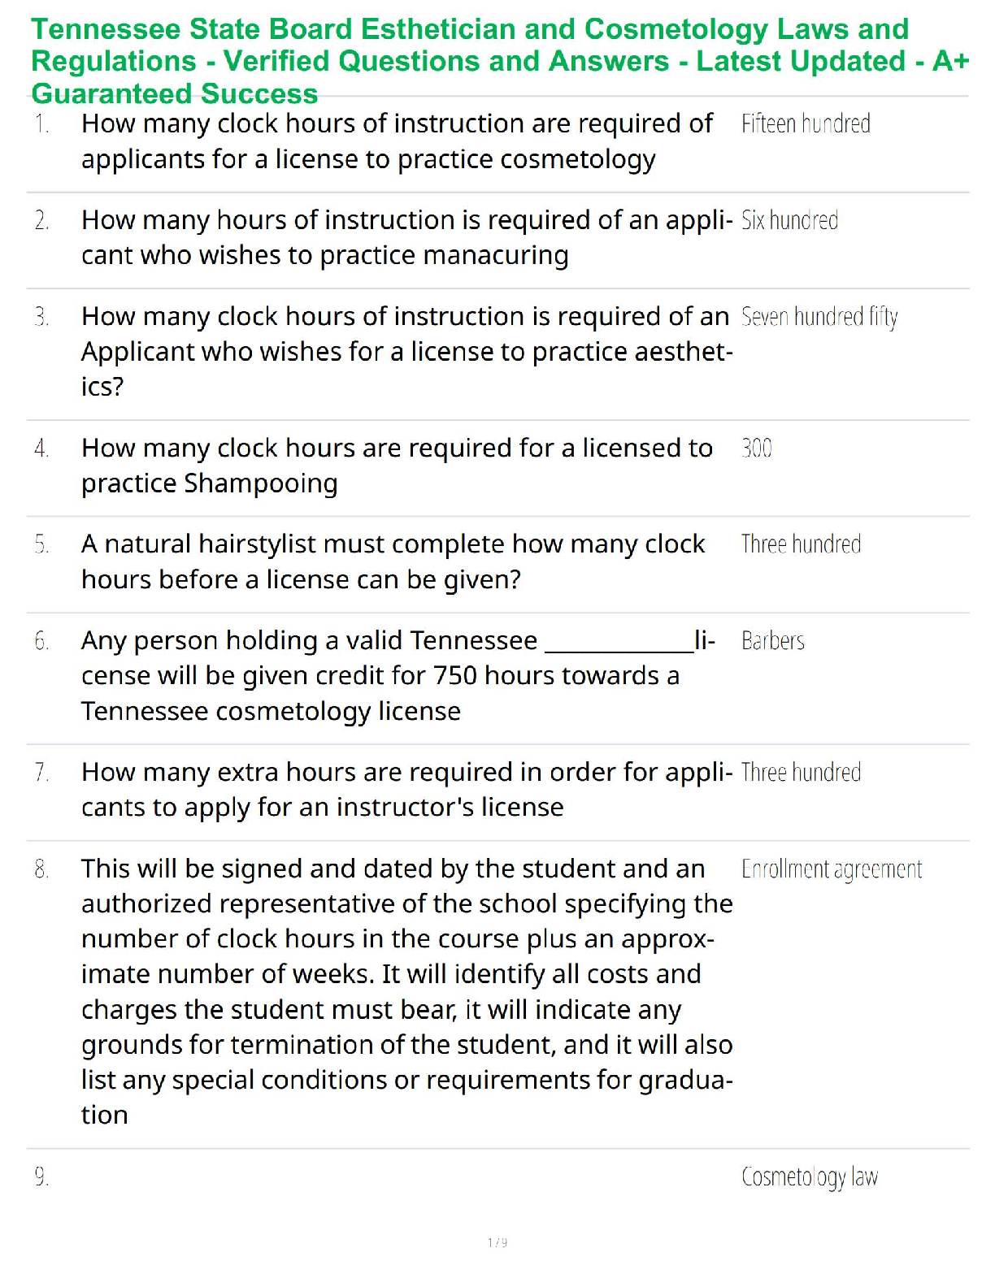
Task: Click the natural hairstylist clock hours question
Action: click(x=393, y=561)
